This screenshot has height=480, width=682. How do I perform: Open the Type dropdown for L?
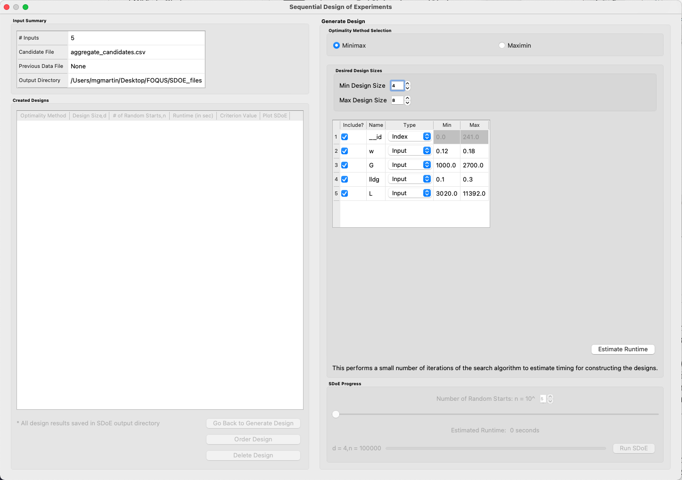tap(410, 193)
